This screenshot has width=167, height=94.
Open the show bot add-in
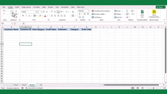pos(142,14)
